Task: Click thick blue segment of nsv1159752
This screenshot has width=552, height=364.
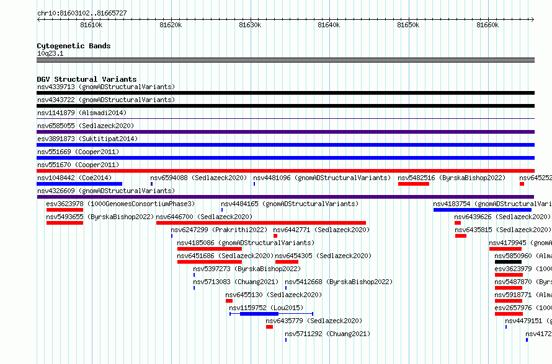Action: [259, 314]
